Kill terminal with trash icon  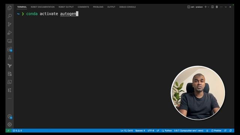(x=217, y=7)
